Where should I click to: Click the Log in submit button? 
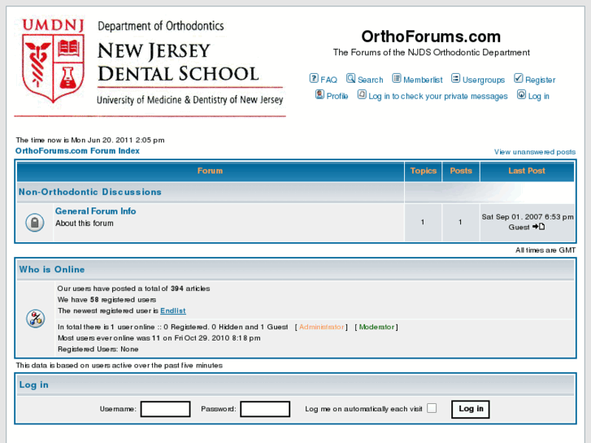tap(471, 409)
